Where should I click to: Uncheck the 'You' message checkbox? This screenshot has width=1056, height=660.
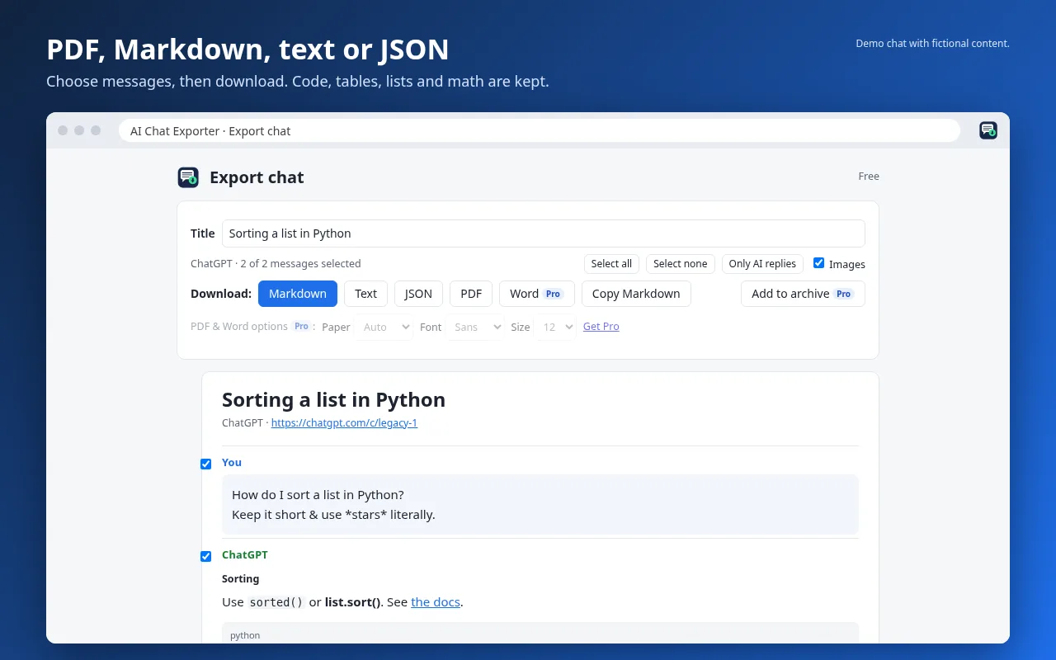(206, 464)
